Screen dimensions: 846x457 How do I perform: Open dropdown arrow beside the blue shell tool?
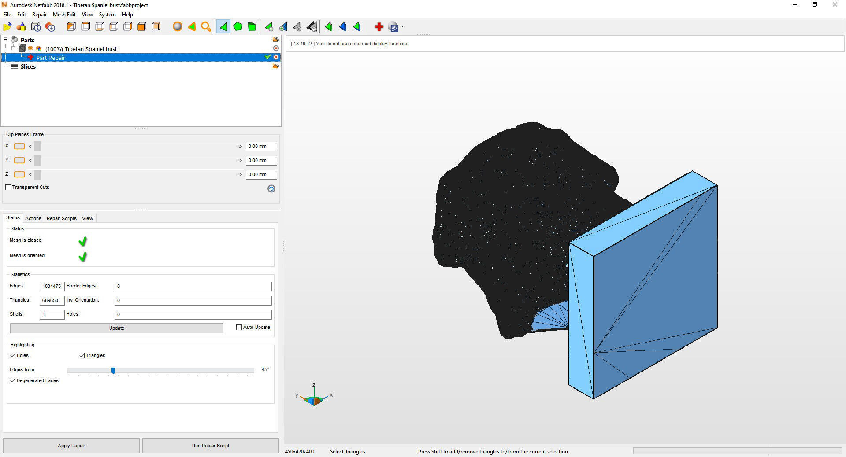coord(403,27)
